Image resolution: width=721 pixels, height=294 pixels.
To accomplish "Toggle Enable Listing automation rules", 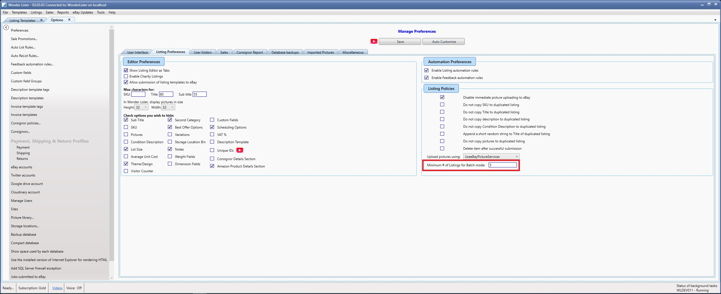I will (426, 70).
